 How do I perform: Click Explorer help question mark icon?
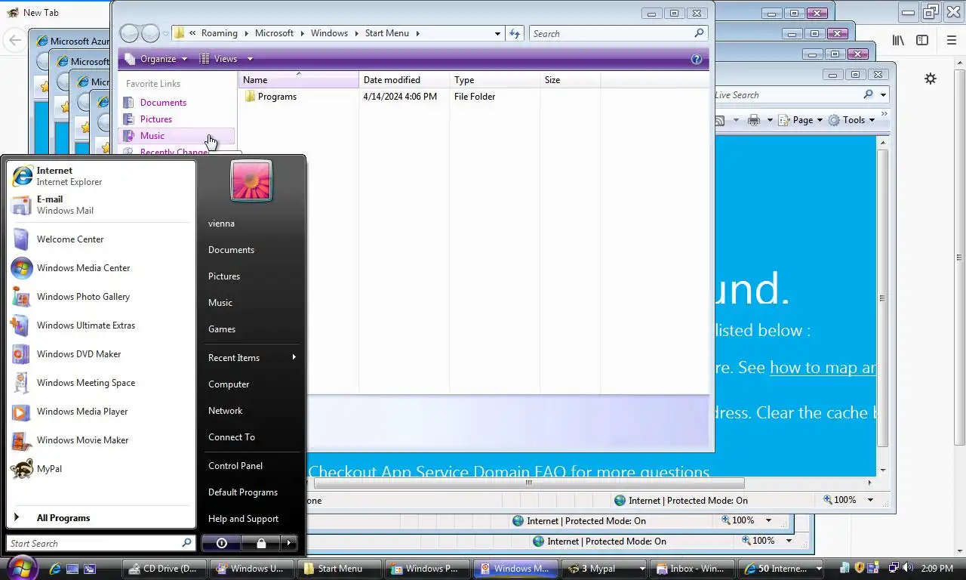[697, 59]
